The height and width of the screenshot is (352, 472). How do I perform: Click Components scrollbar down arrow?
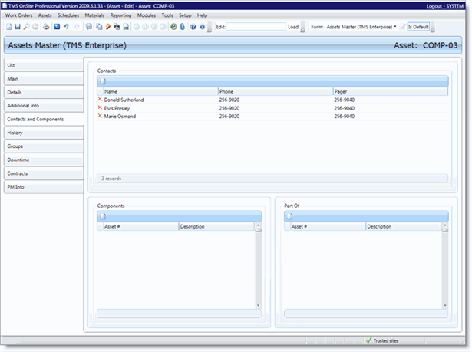pyautogui.click(x=259, y=306)
